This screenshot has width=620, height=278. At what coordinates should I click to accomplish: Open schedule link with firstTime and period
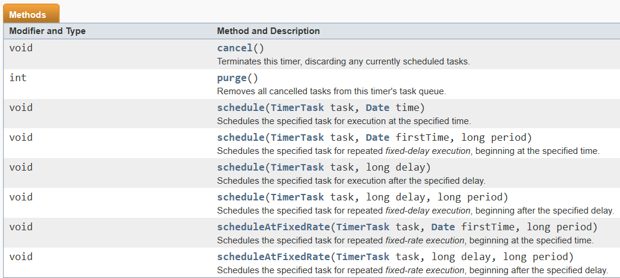point(240,138)
